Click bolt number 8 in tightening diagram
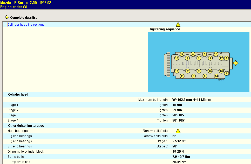The height and width of the screenshot is (164, 251). 187,58
